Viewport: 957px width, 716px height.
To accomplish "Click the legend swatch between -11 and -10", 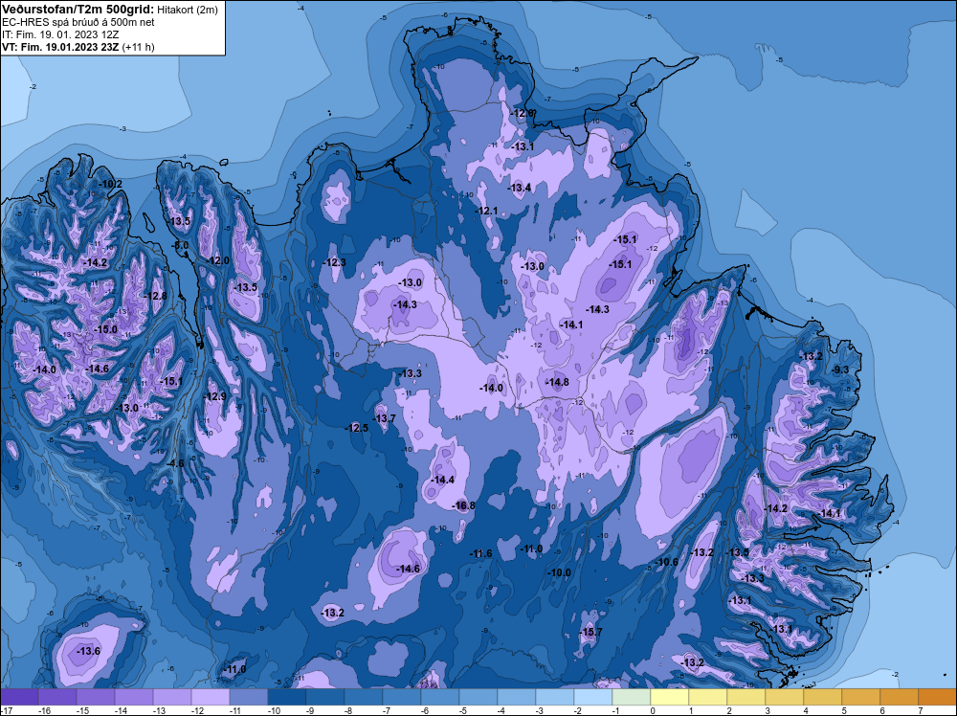I will [x=249, y=697].
